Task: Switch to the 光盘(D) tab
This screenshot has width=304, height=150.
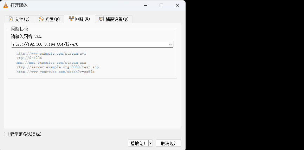Action: tap(49, 19)
